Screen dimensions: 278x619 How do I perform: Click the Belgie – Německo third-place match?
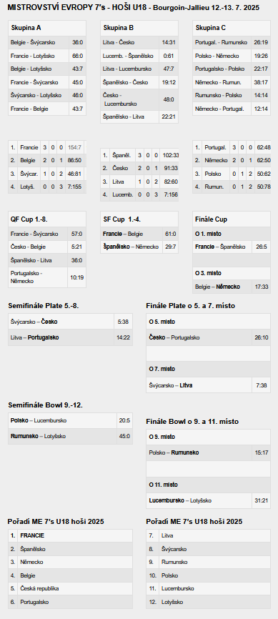pyautogui.click(x=232, y=287)
